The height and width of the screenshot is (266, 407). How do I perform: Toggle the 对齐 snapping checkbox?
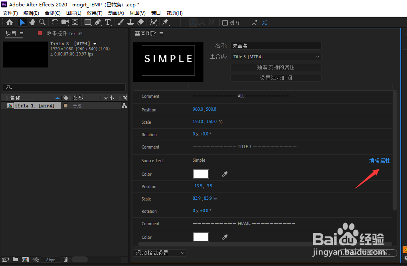[x=225, y=23]
